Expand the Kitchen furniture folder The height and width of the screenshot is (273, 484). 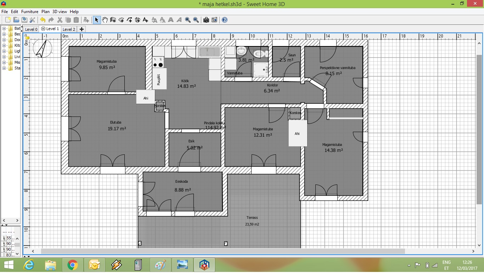(x=4, y=45)
